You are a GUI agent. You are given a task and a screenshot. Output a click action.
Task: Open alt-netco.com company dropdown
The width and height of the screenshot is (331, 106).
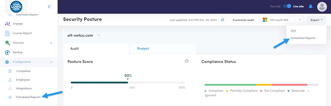(98, 35)
